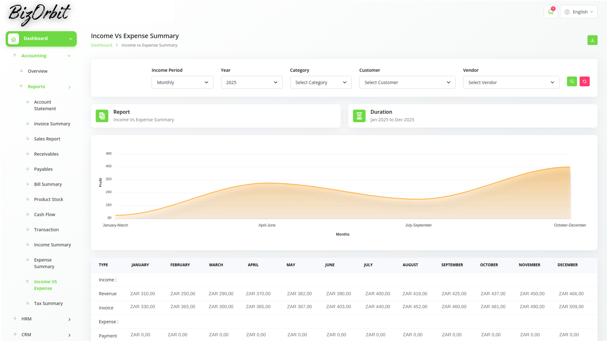Click the October-December chart axis label
Screen dimensions: 607x341
click(570, 225)
